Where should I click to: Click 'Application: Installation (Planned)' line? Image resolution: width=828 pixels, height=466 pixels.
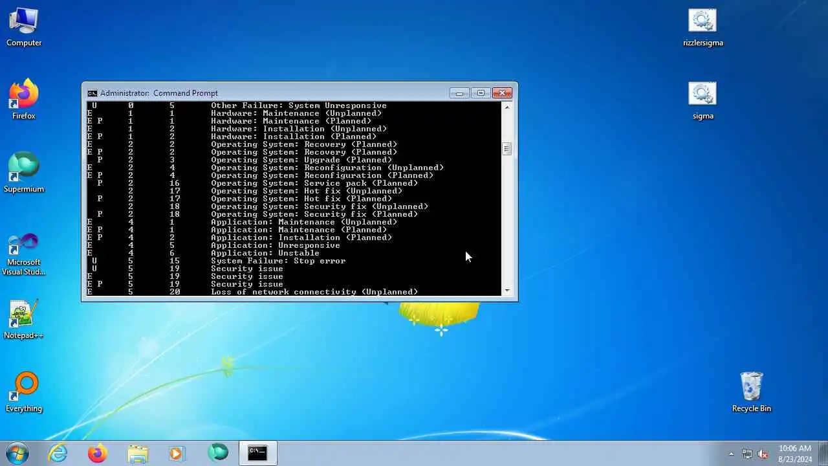[301, 238]
